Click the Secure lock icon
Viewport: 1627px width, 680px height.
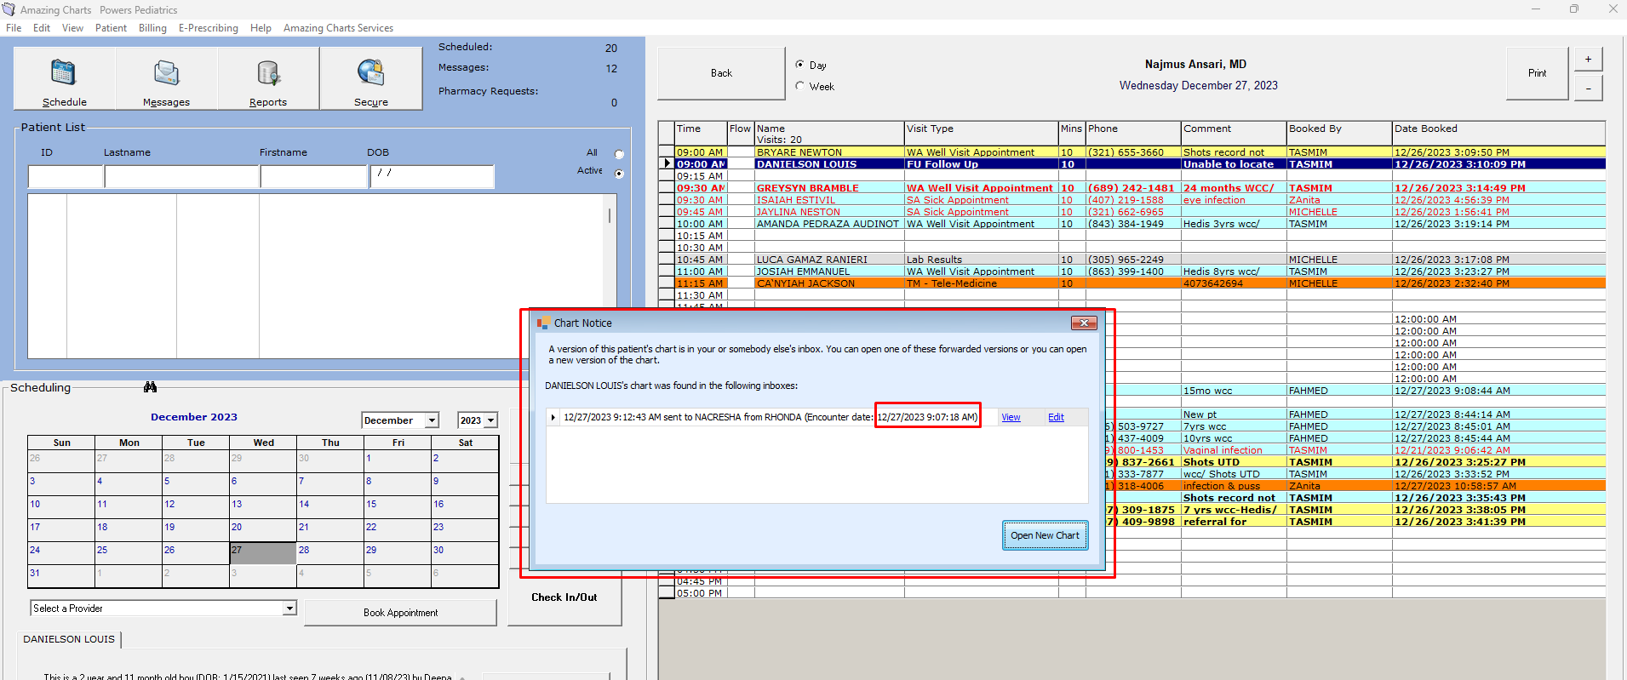(370, 73)
